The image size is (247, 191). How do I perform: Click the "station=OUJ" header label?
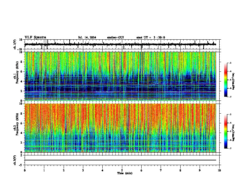[x=115, y=37]
